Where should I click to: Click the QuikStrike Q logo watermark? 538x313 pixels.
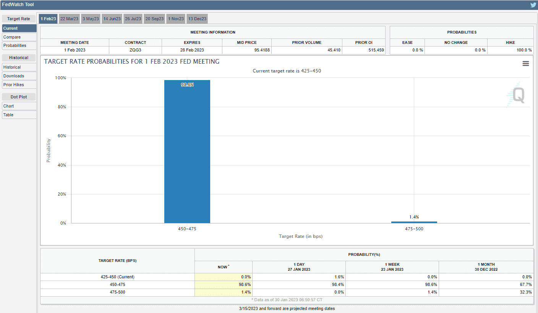click(517, 95)
